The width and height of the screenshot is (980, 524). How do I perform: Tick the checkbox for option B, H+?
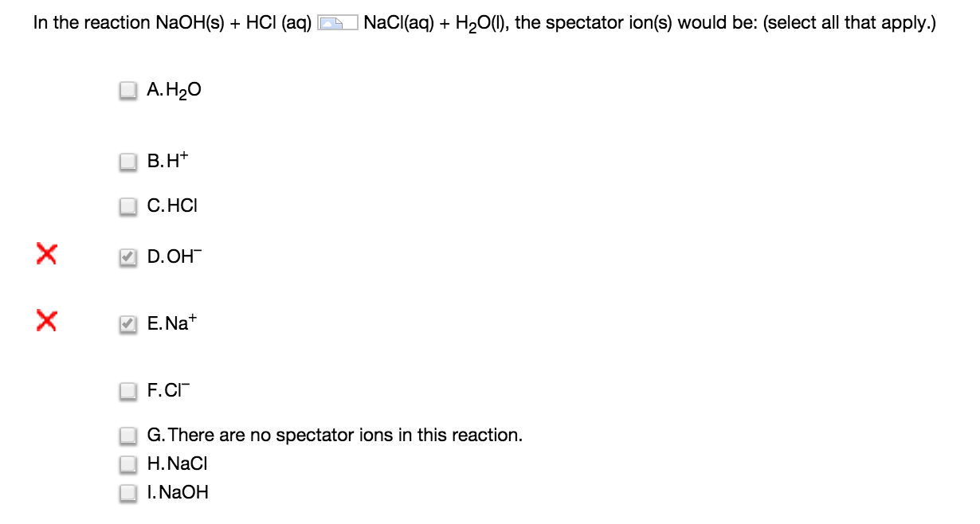pos(128,162)
